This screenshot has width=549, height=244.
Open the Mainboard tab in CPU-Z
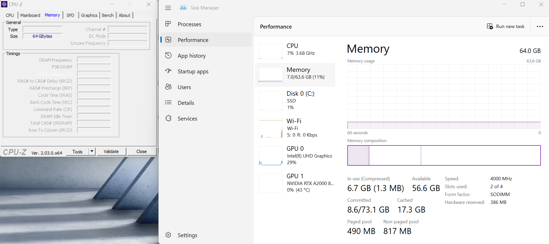pos(30,15)
